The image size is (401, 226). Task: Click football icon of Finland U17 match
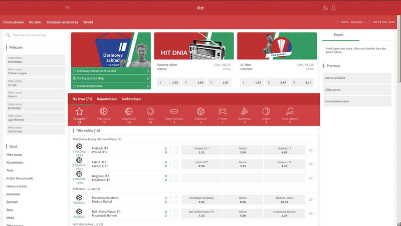coord(79,146)
